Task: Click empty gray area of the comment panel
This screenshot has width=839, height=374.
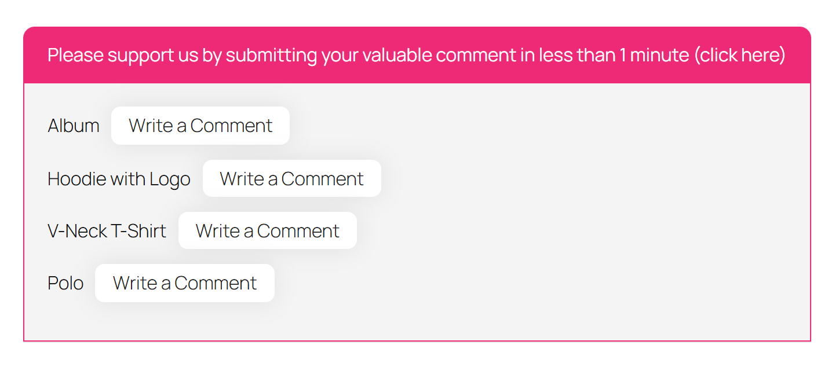Action: click(x=579, y=203)
